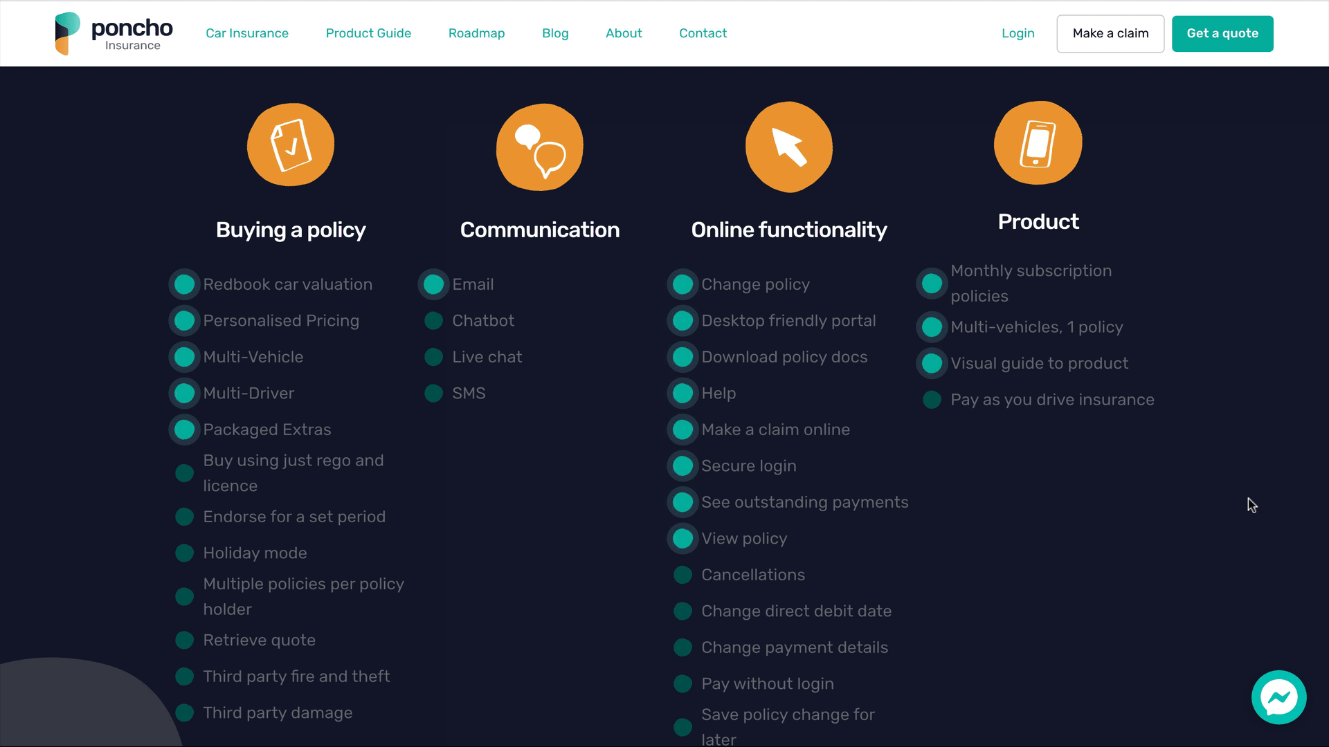Click the dot beside Live chat
This screenshot has width=1329, height=747.
[433, 357]
